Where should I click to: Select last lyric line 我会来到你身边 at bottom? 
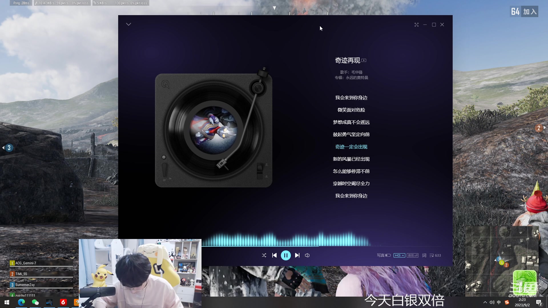click(351, 196)
